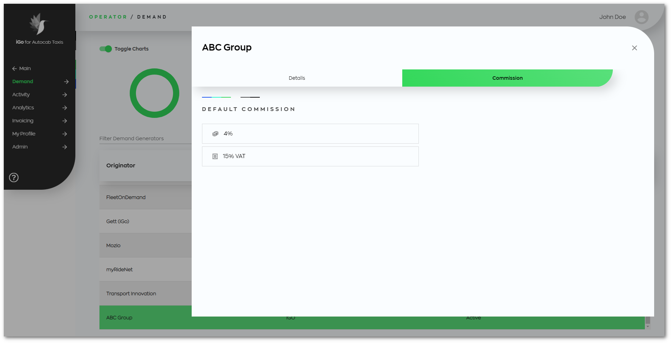This screenshot has height=343, width=671.
Task: Click the OPERATOR breadcrumb link
Action: [108, 17]
